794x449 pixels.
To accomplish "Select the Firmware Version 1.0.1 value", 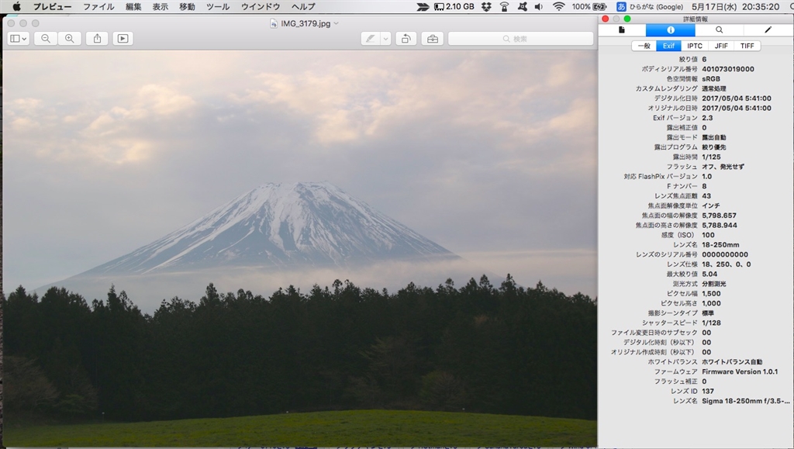I will pyautogui.click(x=740, y=371).
